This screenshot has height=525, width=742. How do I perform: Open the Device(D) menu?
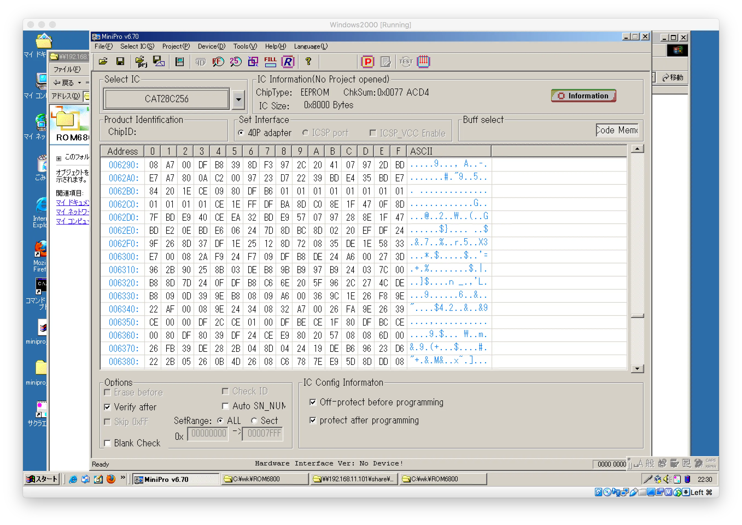pos(212,46)
